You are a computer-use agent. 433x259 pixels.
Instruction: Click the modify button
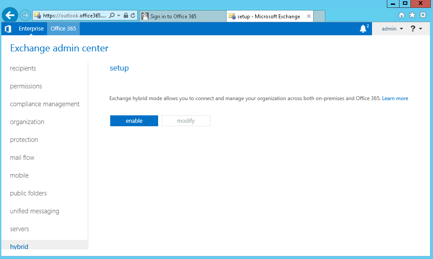[x=186, y=121]
